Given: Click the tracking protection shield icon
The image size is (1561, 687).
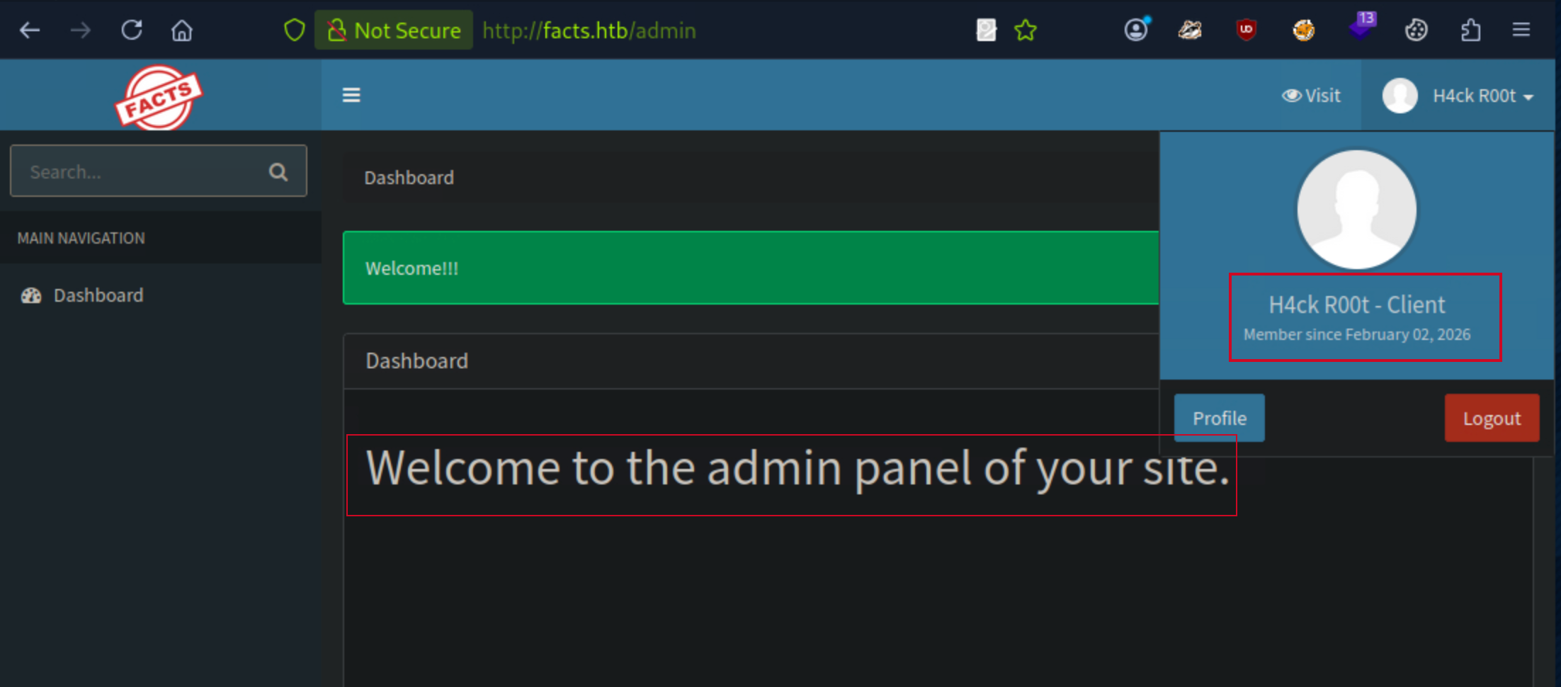Looking at the screenshot, I should click(294, 30).
